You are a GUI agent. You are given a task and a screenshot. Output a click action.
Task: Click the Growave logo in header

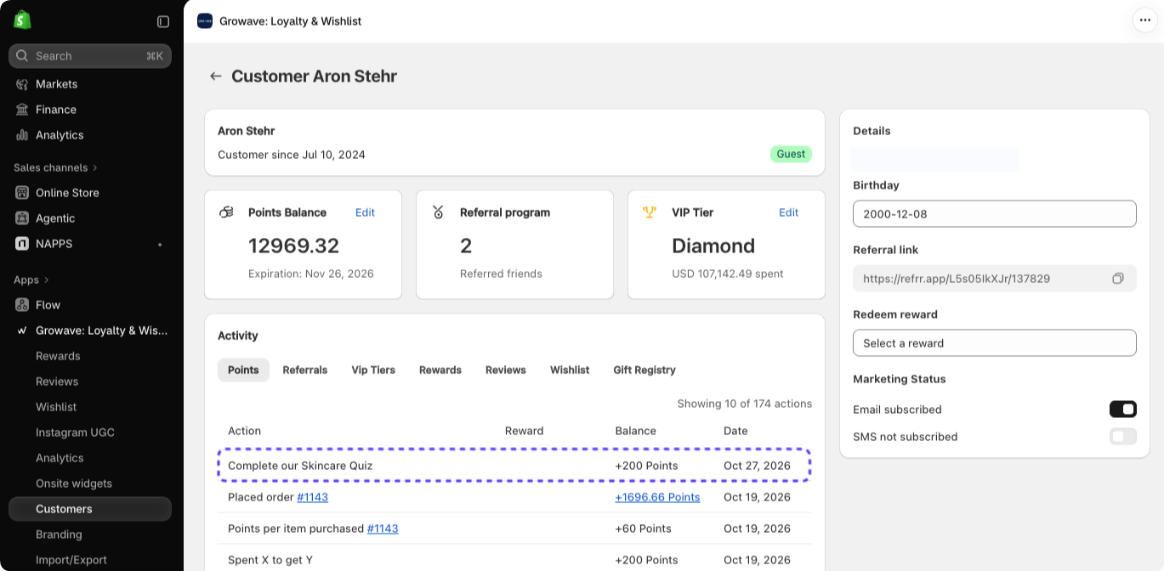pos(205,20)
